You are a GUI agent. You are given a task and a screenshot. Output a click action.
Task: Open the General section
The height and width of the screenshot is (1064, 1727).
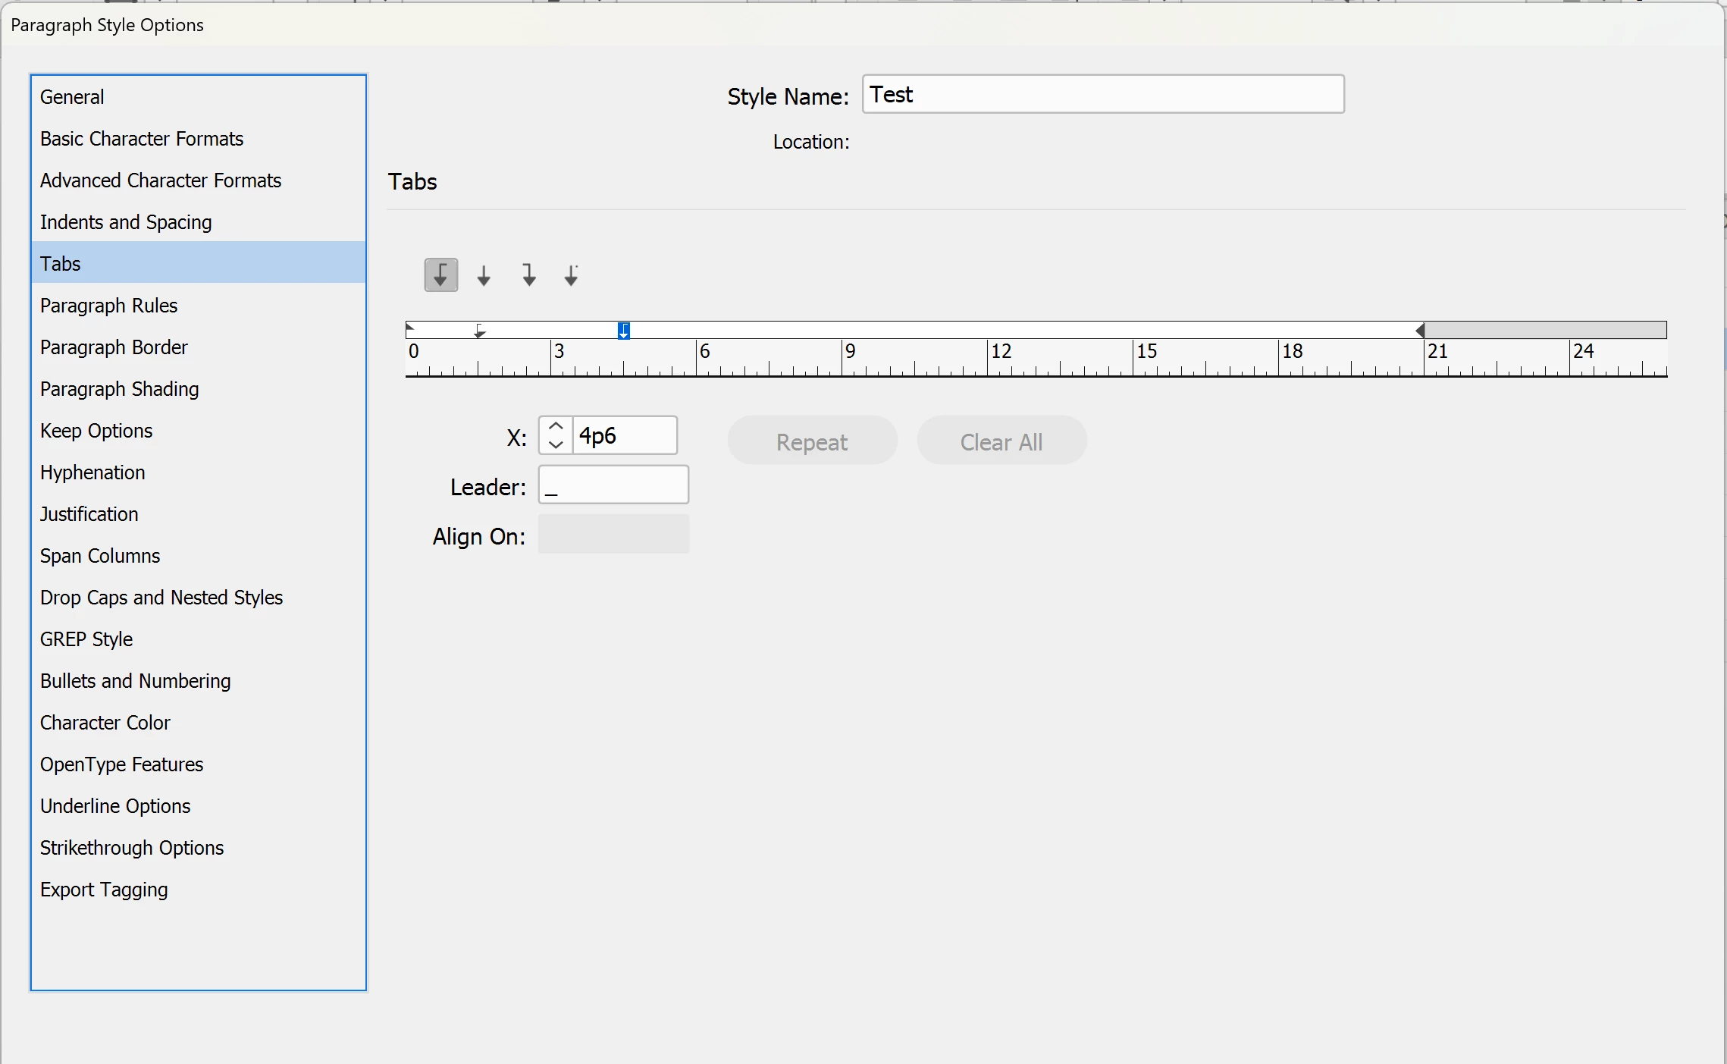pyautogui.click(x=72, y=97)
